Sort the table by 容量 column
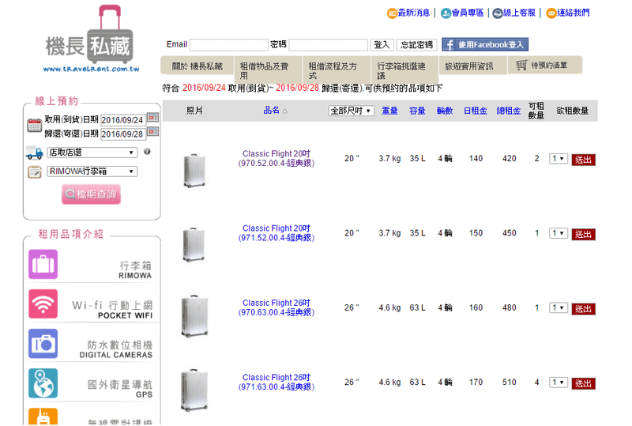Image resolution: width=632 pixels, height=426 pixels. click(x=417, y=111)
